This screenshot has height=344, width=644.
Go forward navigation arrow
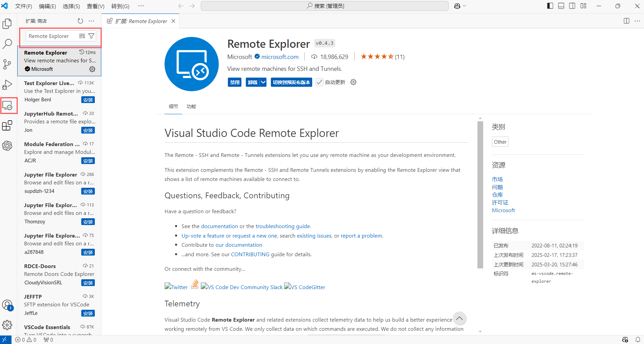coord(192,6)
